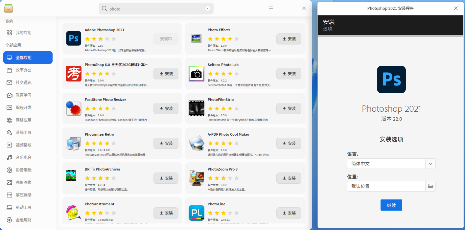This screenshot has height=230, width=465.
Task: Go to 效率办公 category
Action: click(x=28, y=70)
